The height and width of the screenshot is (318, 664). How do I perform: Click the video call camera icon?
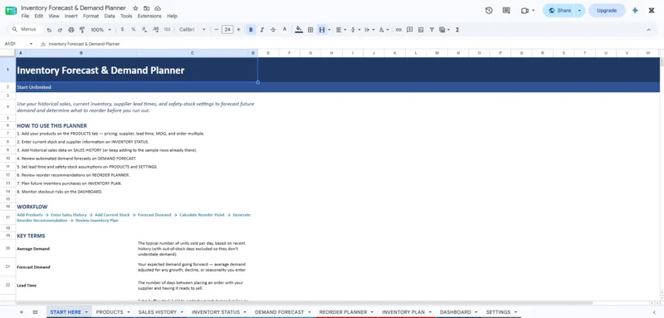pos(525,11)
